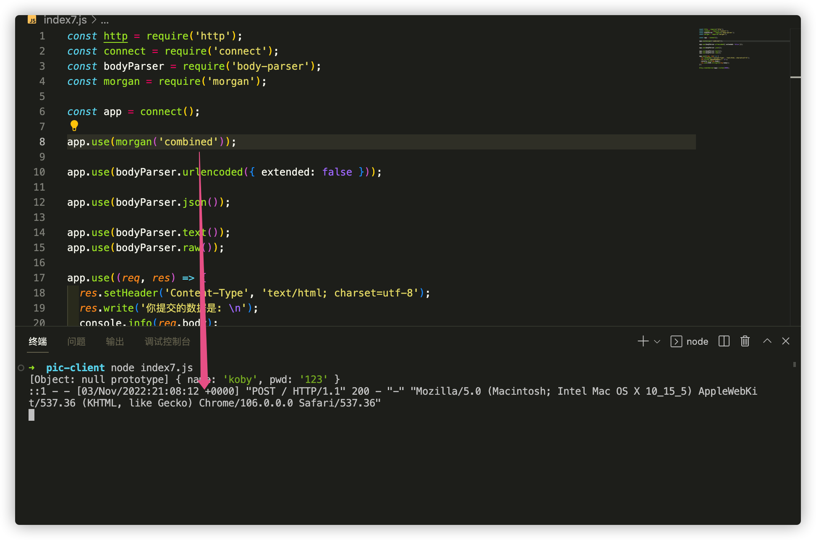
Task: Click the terminal scrollbar marker
Action: tap(794, 364)
